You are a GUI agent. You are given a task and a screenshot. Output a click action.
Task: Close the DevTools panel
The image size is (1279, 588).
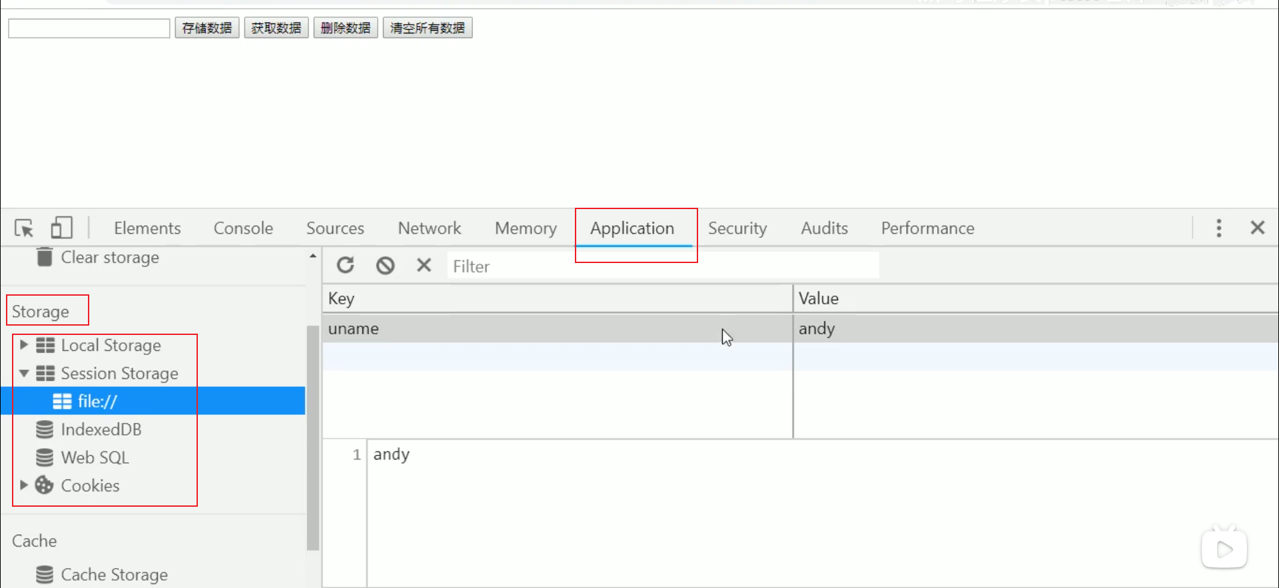(x=1258, y=228)
